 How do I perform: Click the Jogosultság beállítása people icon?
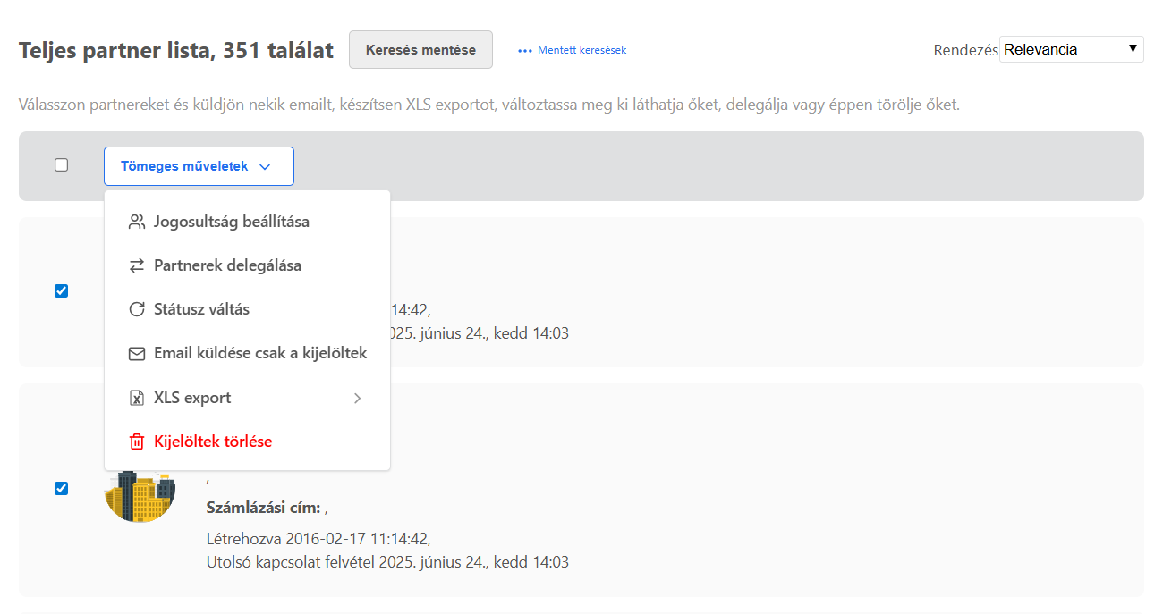[137, 222]
